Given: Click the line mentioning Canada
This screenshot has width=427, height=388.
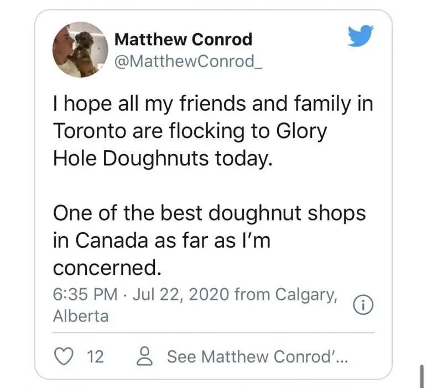Looking at the screenshot, I should pyautogui.click(x=162, y=241).
